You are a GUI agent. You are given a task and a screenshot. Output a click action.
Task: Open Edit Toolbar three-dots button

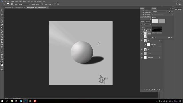(2, 60)
